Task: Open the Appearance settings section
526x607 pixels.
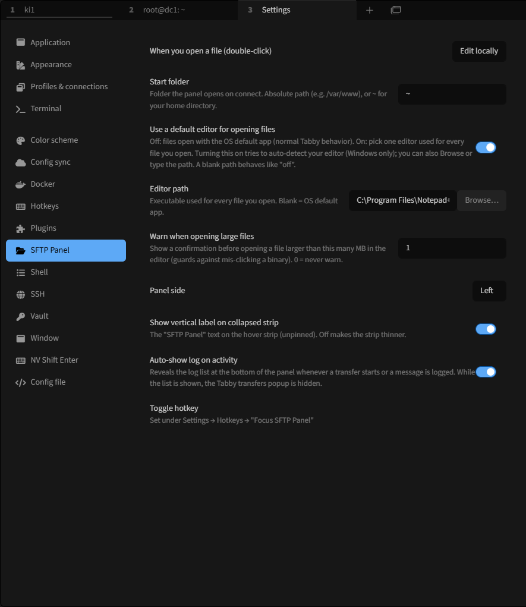Action: click(x=66, y=65)
